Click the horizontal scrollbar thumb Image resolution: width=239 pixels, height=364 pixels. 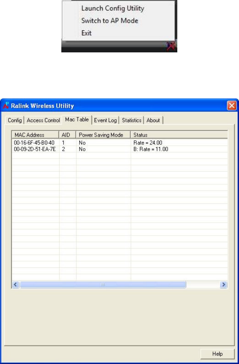pyautogui.click(x=103, y=285)
